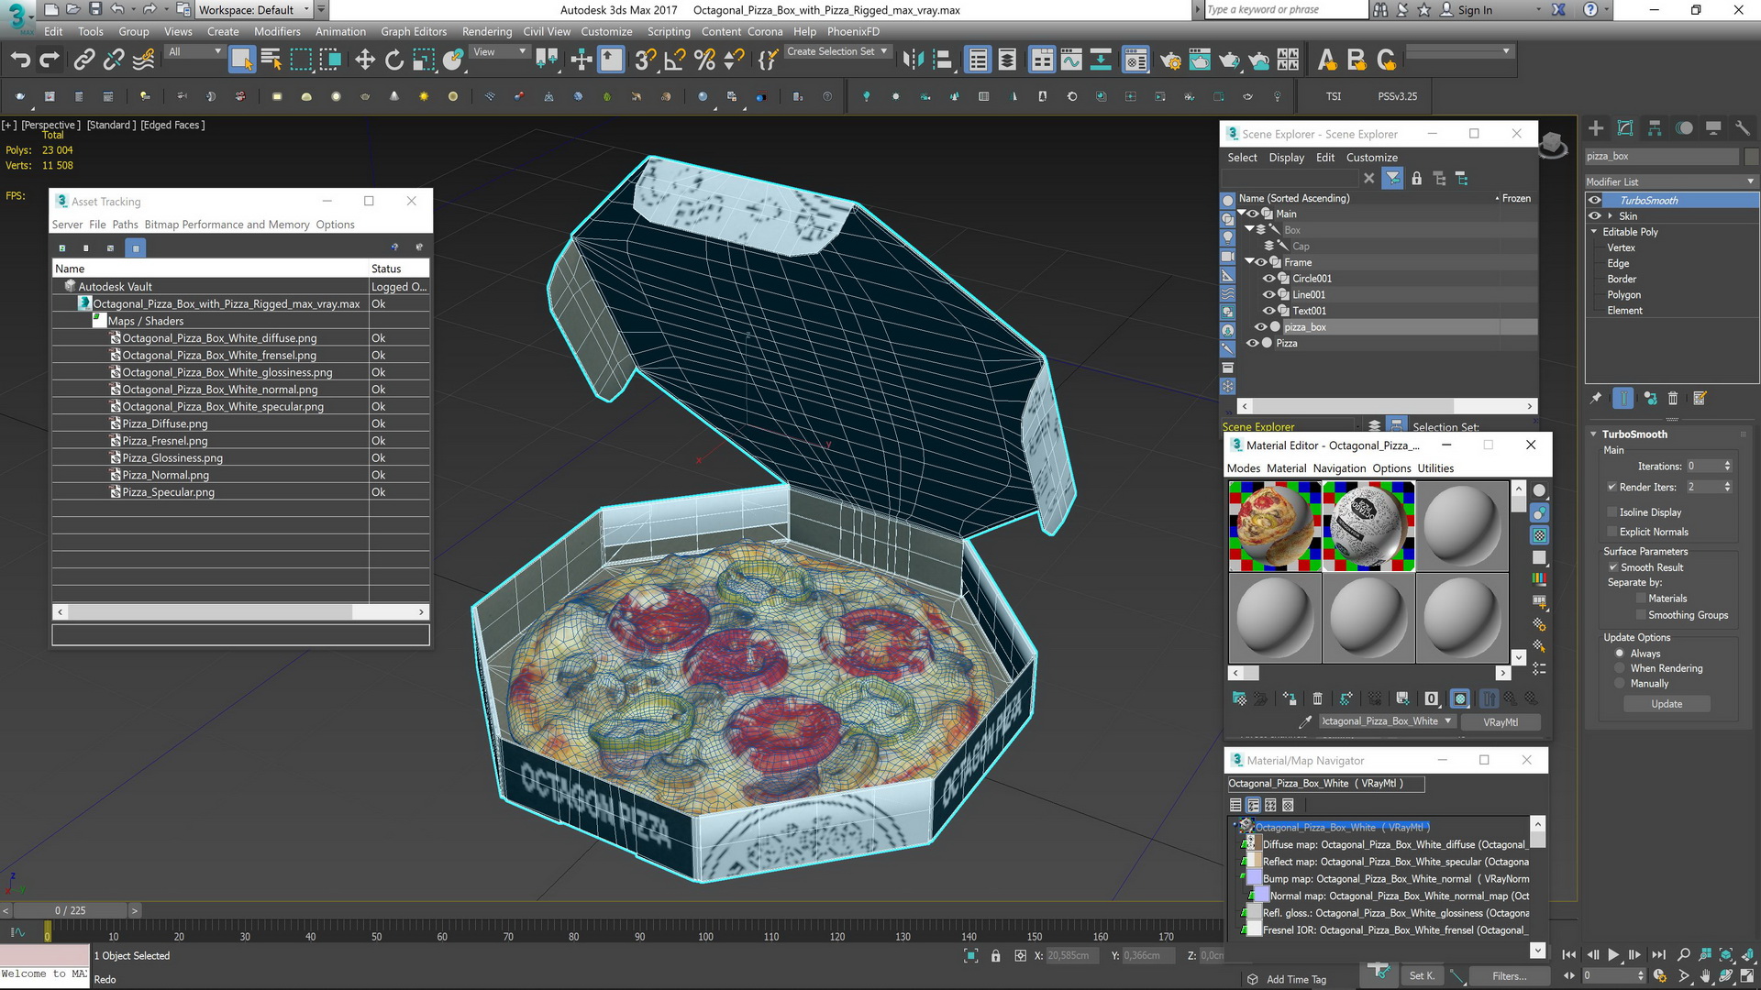The image size is (1761, 990).
Task: Open the Mirror tool
Action: click(913, 60)
